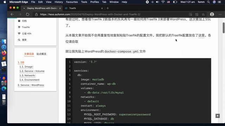Check the battery status icon
225x126 pixels.
pyautogui.click(x=175, y=2)
